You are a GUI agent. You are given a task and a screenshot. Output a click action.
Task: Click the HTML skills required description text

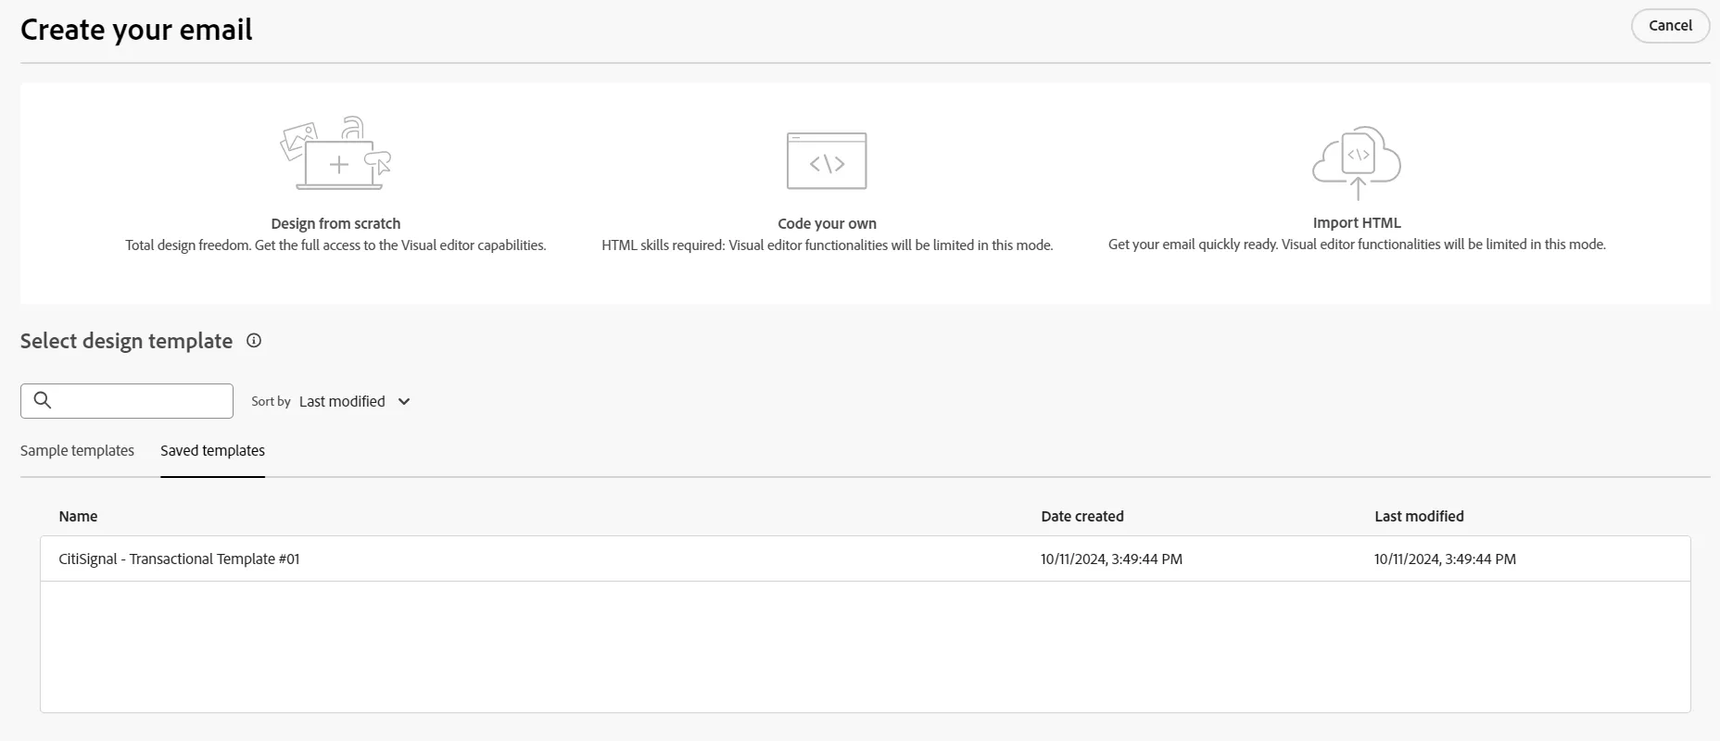coord(827,245)
